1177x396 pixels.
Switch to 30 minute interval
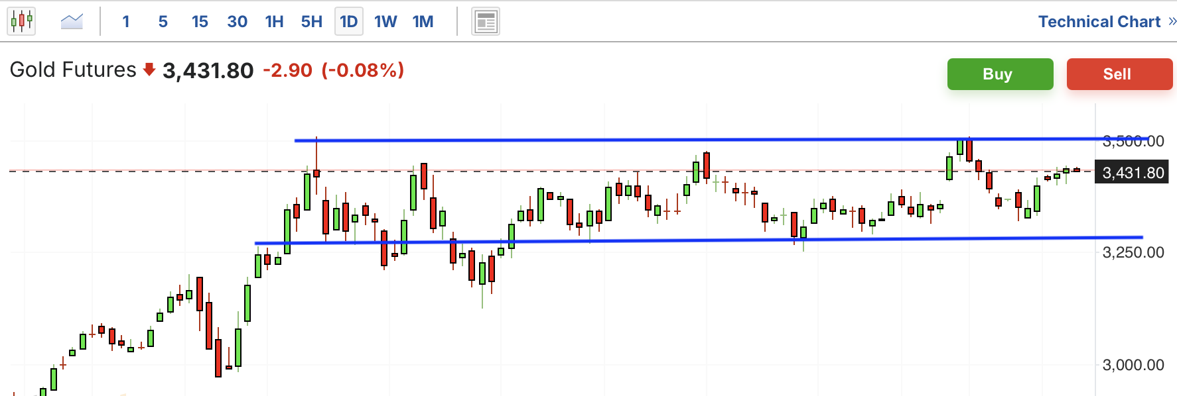click(x=237, y=22)
